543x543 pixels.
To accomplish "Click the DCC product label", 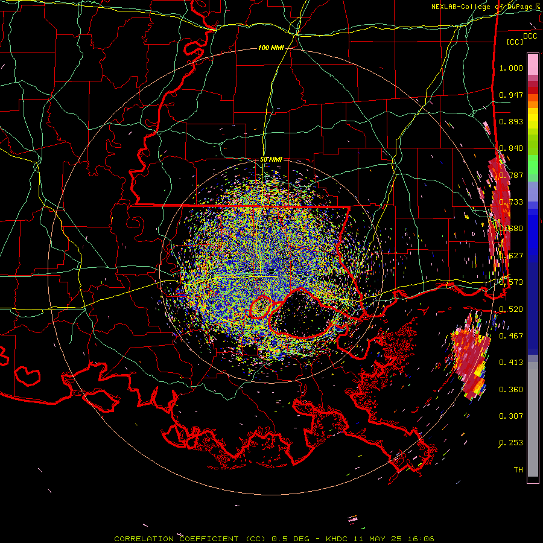I will [530, 36].
